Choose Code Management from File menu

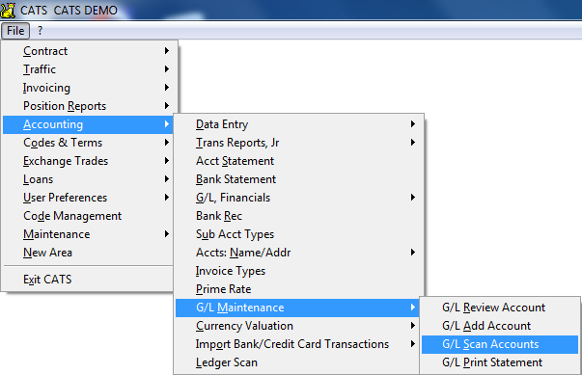click(88, 216)
